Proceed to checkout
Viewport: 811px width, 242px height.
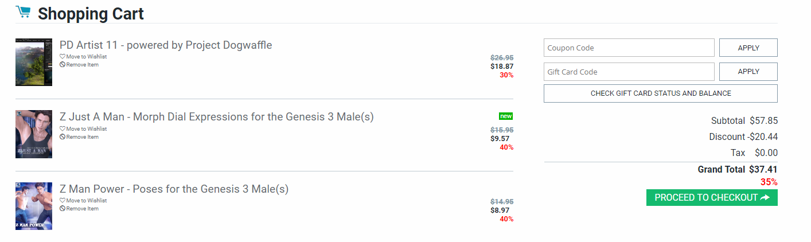click(711, 198)
